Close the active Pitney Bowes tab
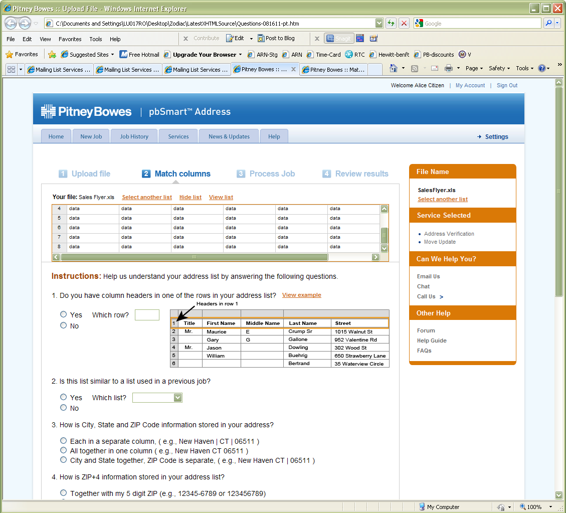Screen dimensions: 566x513 point(293,69)
